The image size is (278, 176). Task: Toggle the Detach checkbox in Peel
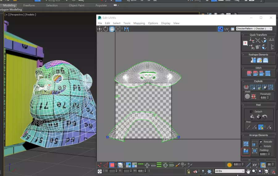(x=251, y=111)
